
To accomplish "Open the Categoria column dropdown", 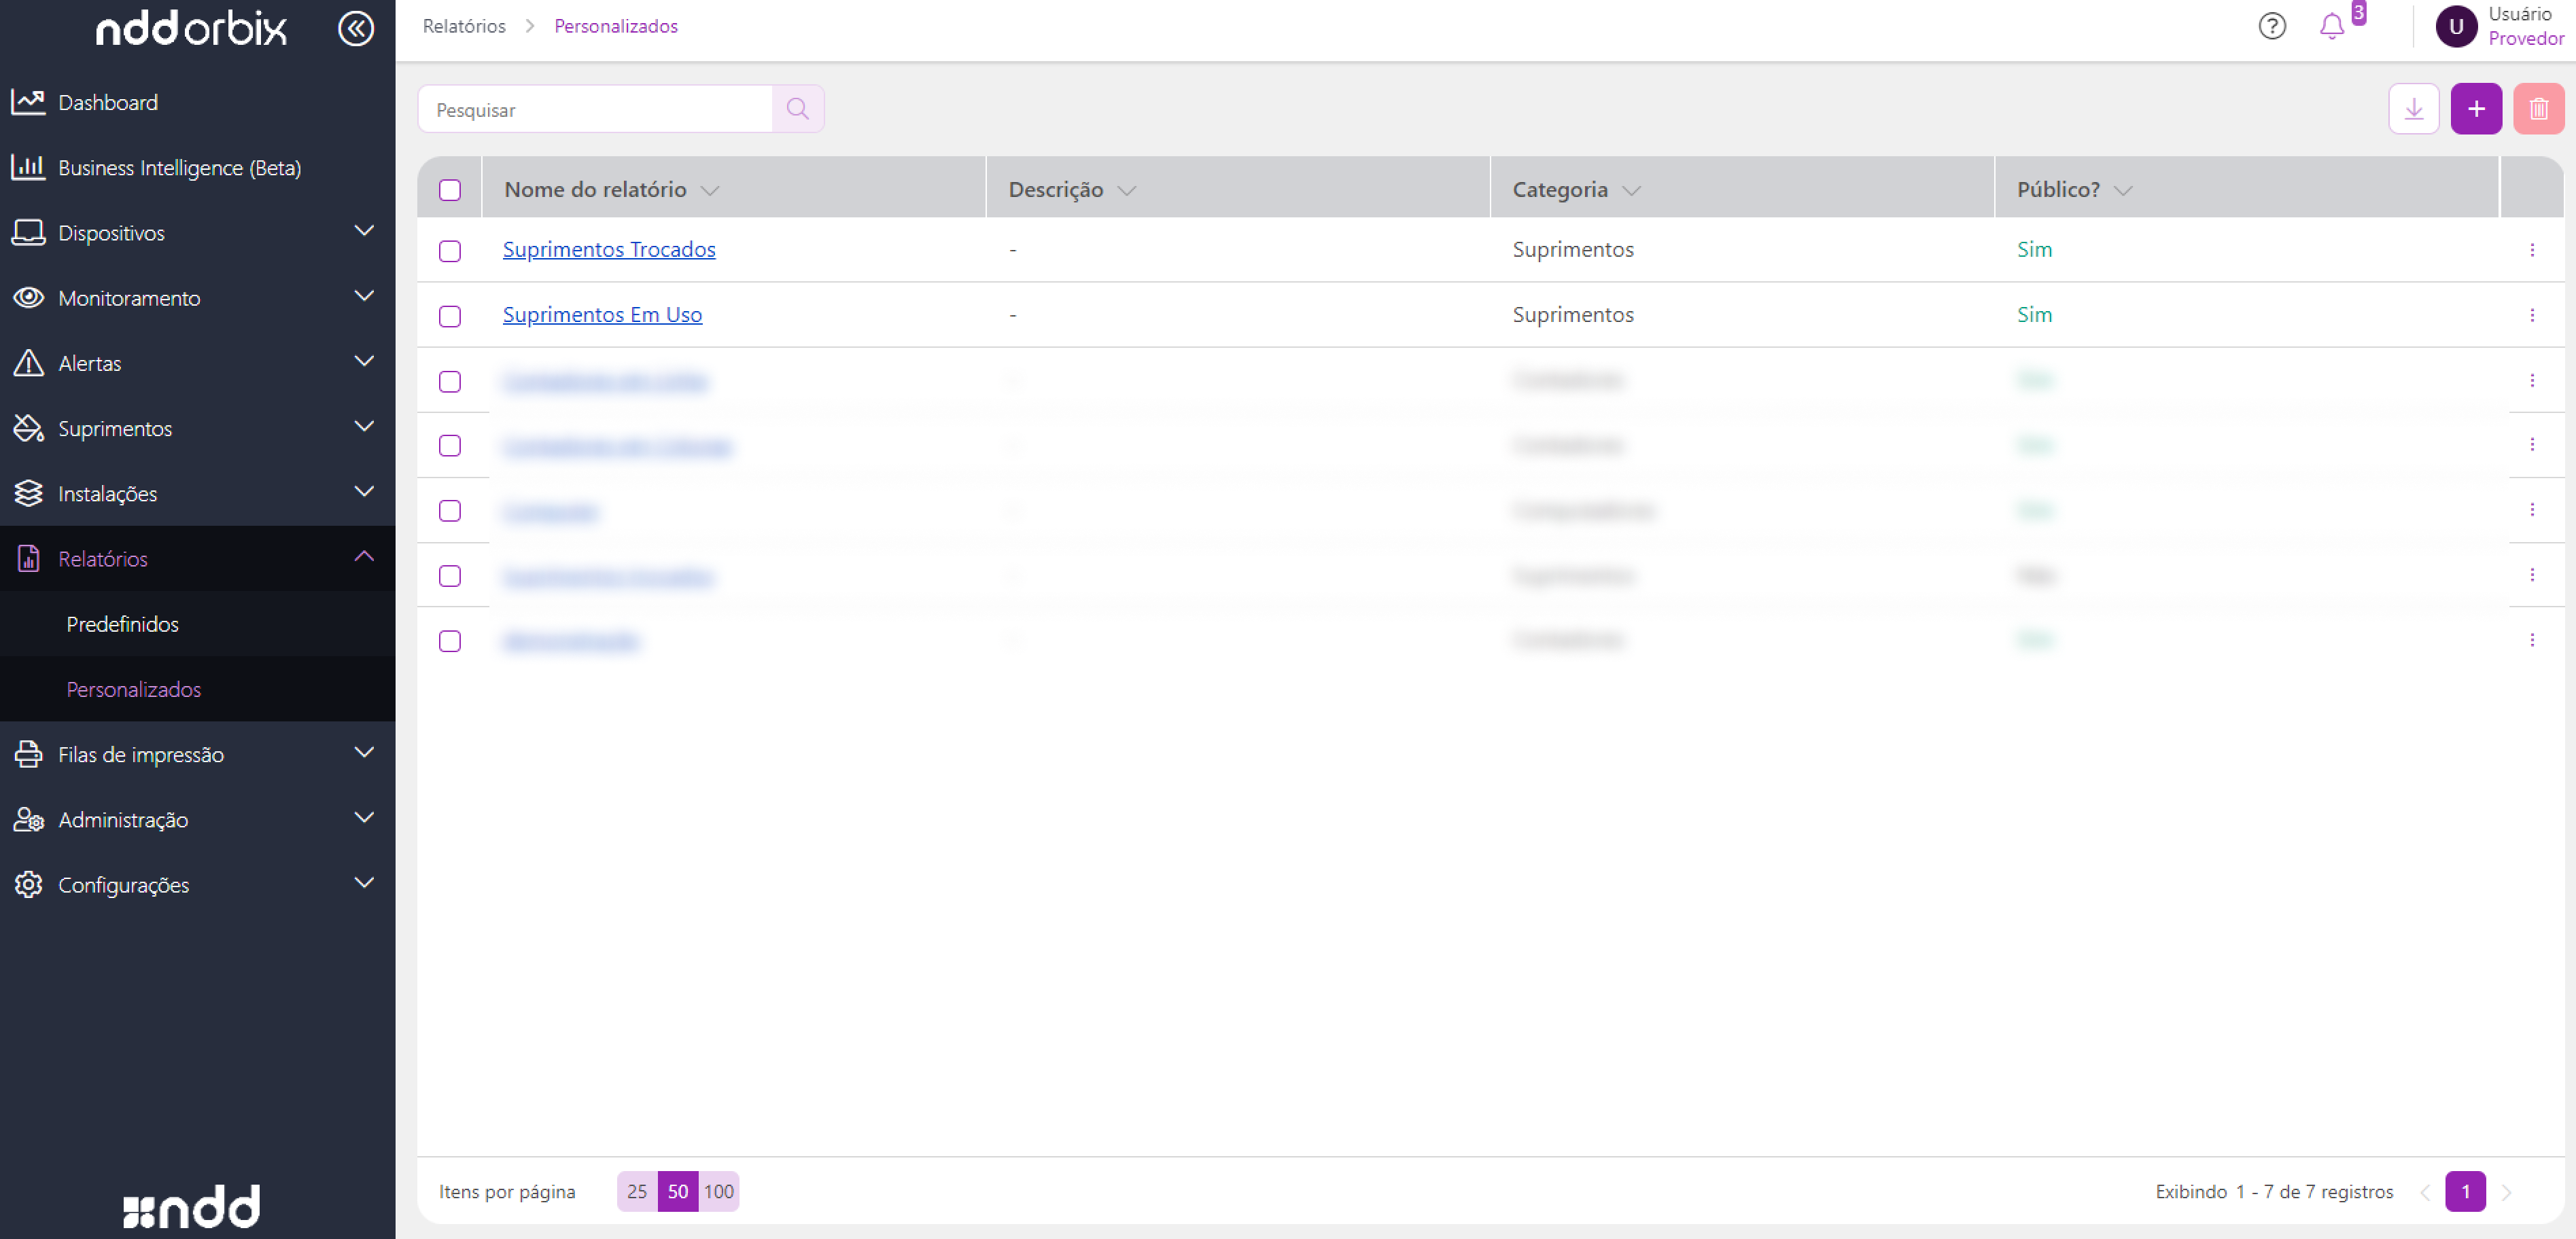I will [x=1631, y=191].
